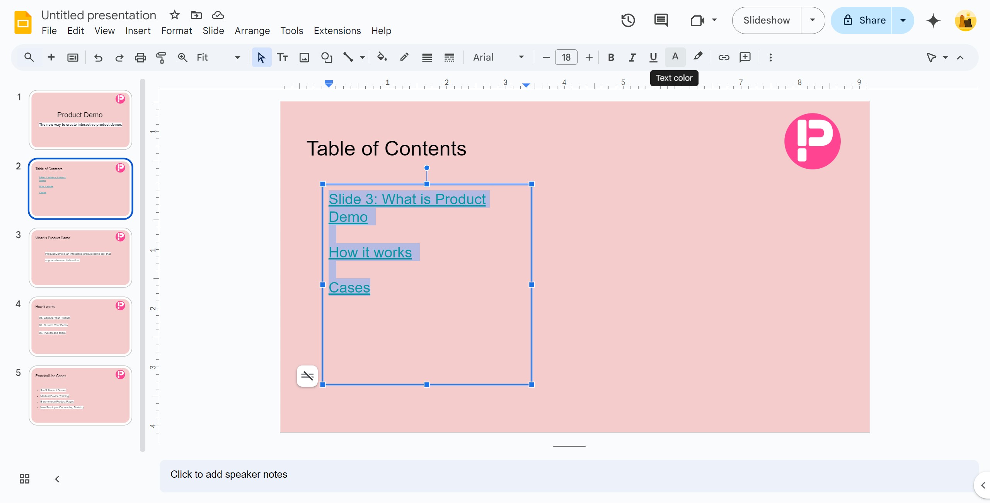This screenshot has height=504, width=990.
Task: Expand the Zoom Fit dropdown
Action: tap(237, 58)
